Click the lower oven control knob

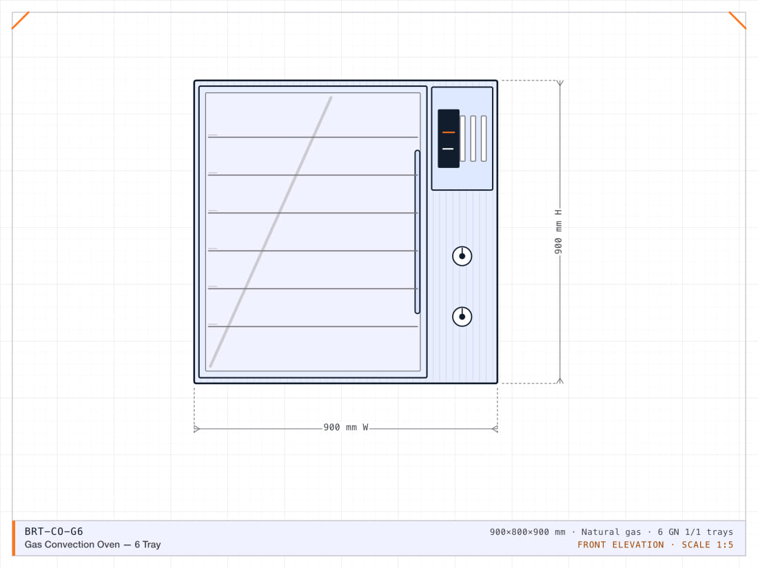462,317
